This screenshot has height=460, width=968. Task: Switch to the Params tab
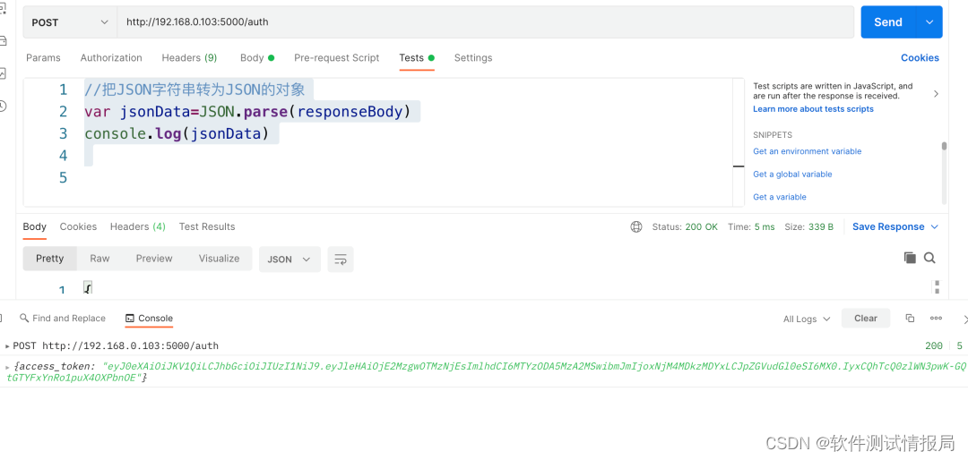tap(43, 58)
